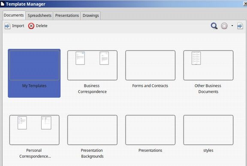
Task: Switch to the Documents tab
Action: click(x=14, y=15)
